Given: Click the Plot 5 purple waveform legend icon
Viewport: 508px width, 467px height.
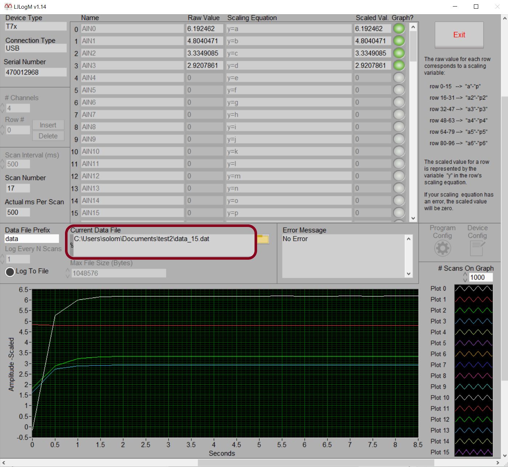Looking at the screenshot, I should 474,343.
